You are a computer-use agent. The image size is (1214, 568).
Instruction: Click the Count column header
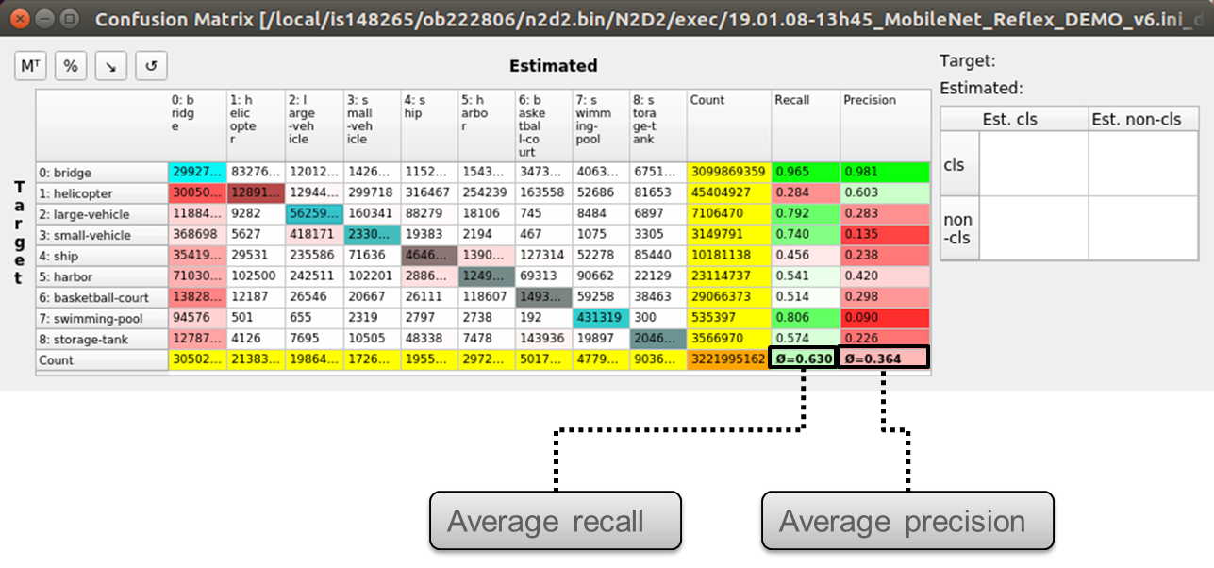coord(729,125)
